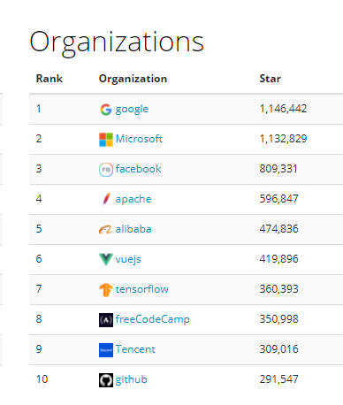343x405 pixels.
Task: Click the vuejs green V icon
Action: [106, 260]
